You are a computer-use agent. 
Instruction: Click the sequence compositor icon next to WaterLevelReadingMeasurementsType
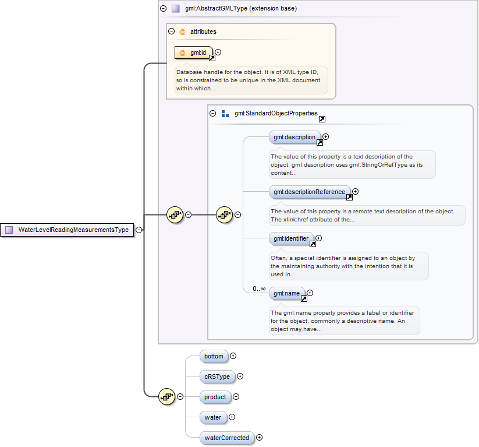(x=175, y=214)
